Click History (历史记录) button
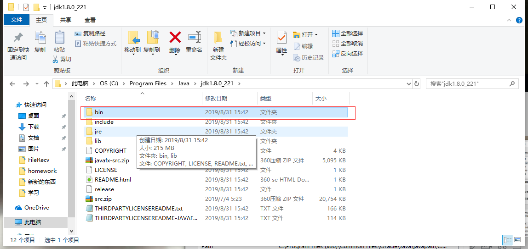This screenshot has height=249, width=528. pos(309,58)
